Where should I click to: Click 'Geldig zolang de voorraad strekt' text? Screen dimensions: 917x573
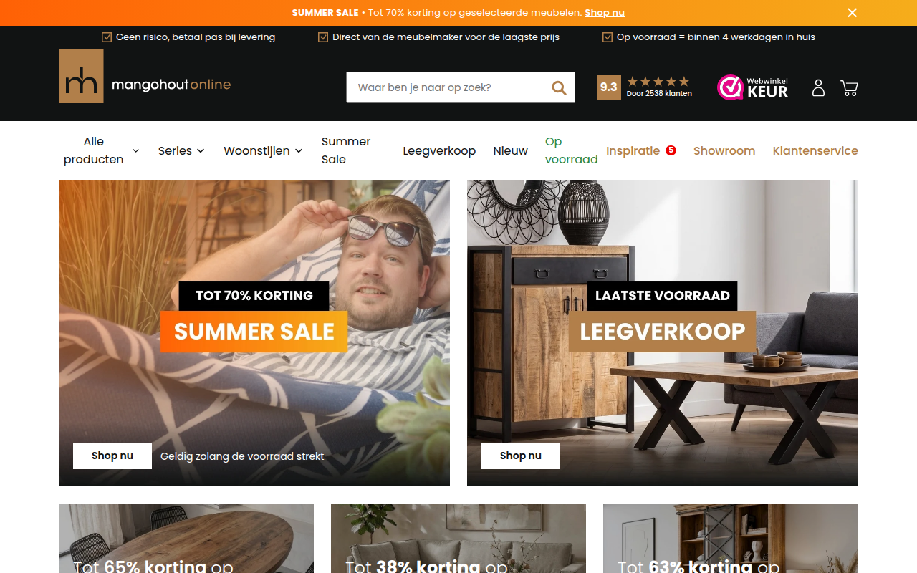coord(242,456)
